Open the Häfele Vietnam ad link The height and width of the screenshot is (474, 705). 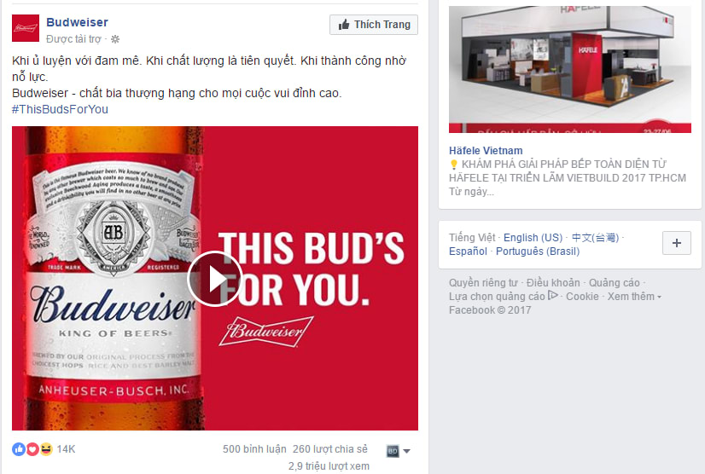click(x=486, y=151)
